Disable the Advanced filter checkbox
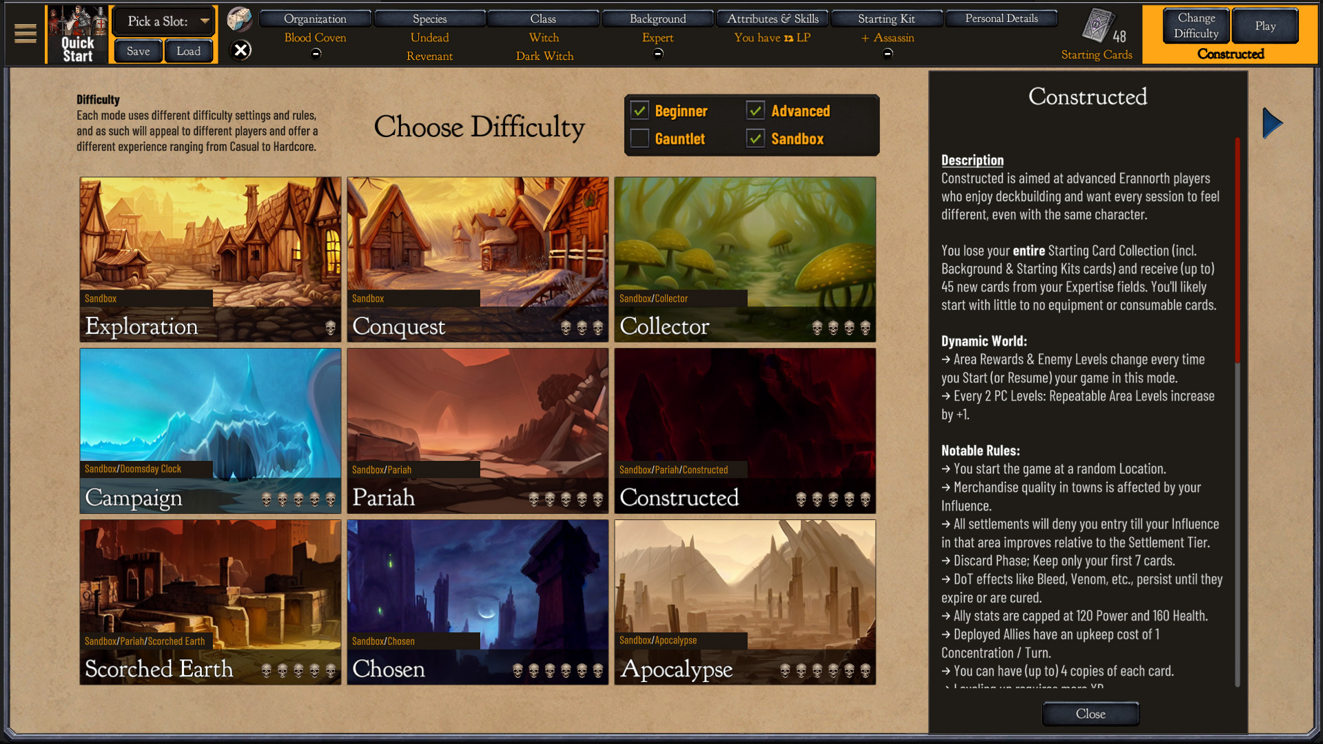This screenshot has height=744, width=1323. pos(755,111)
